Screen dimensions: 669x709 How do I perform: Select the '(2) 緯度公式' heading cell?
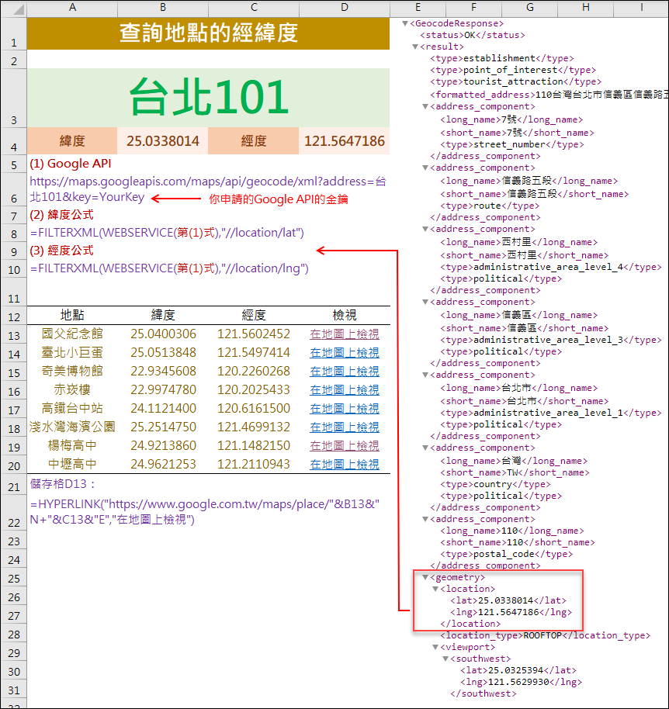click(61, 215)
